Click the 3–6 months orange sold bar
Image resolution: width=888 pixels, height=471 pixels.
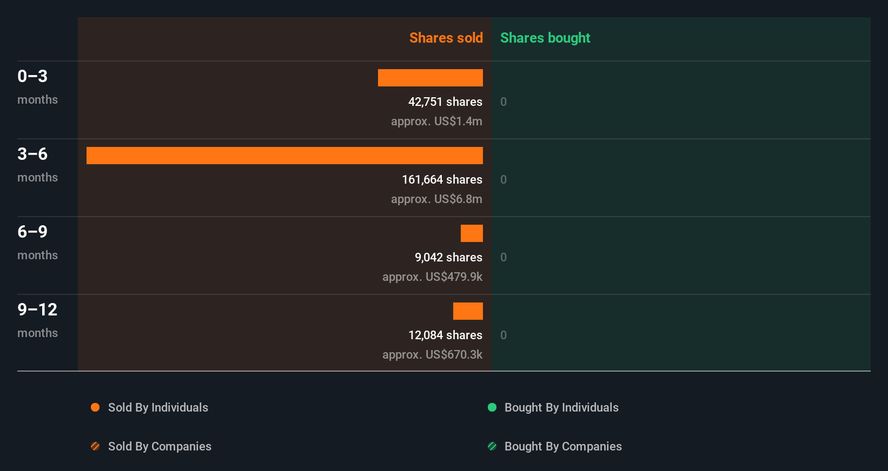284,156
